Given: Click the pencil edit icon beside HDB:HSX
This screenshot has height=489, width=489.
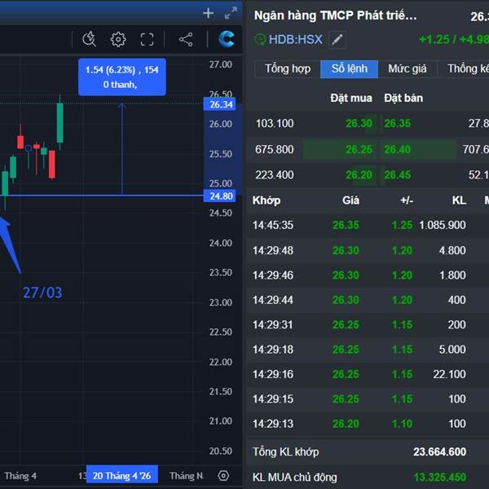Looking at the screenshot, I should [337, 39].
